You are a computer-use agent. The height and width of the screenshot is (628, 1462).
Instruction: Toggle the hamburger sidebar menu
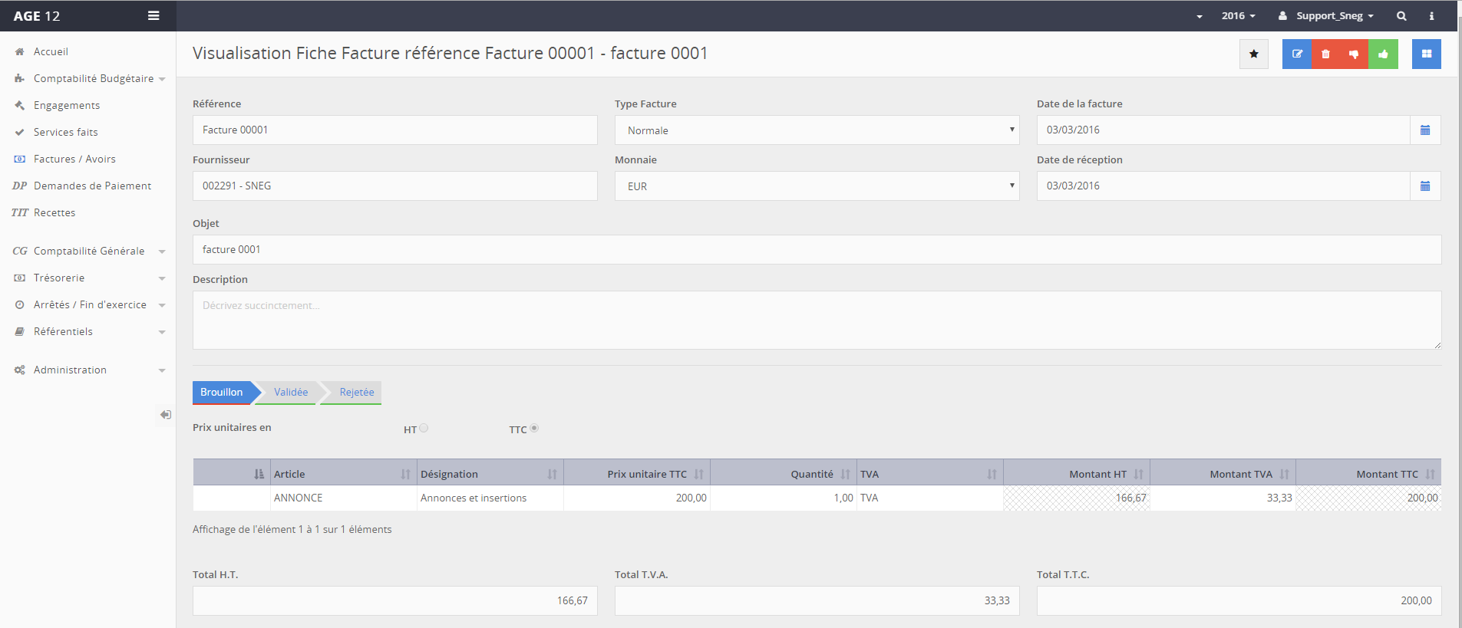click(153, 16)
